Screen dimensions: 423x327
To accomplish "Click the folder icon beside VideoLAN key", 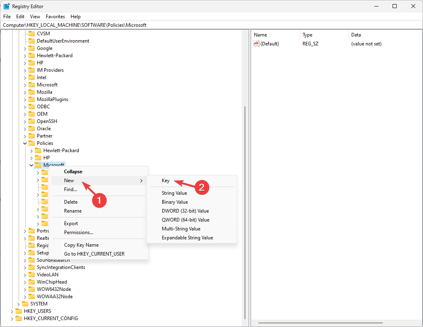I will point(32,274).
